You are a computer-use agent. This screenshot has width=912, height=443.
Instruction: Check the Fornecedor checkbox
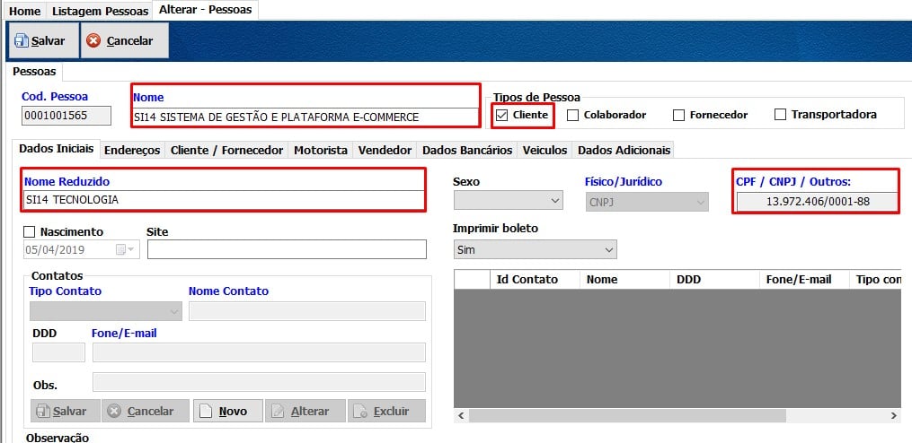[x=678, y=115]
